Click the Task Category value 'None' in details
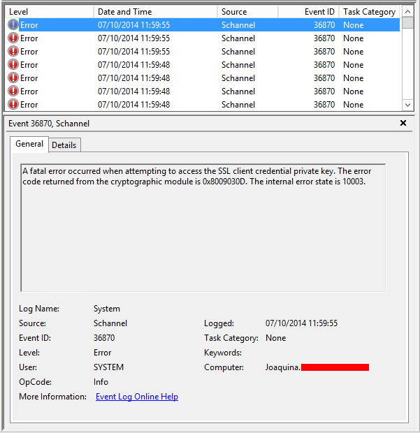The width and height of the screenshot is (420, 433). (x=275, y=338)
